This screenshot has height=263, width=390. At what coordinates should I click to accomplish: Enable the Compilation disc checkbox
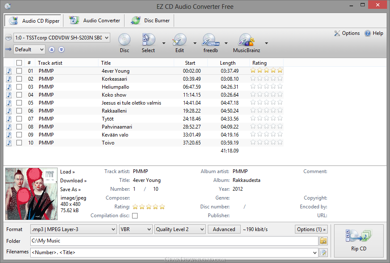135,216
